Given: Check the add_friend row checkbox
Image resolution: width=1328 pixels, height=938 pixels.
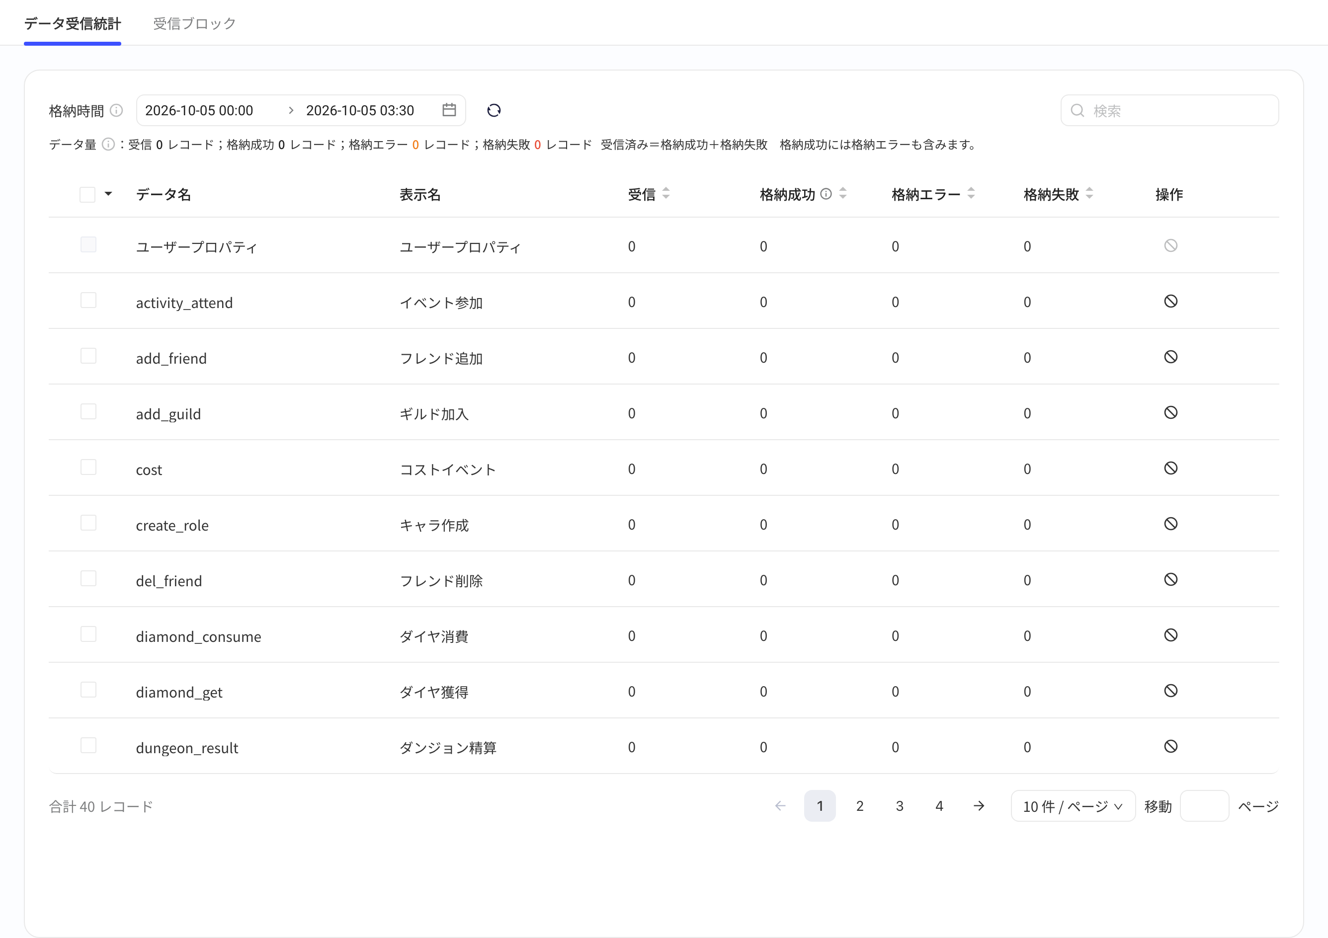Looking at the screenshot, I should coord(88,356).
